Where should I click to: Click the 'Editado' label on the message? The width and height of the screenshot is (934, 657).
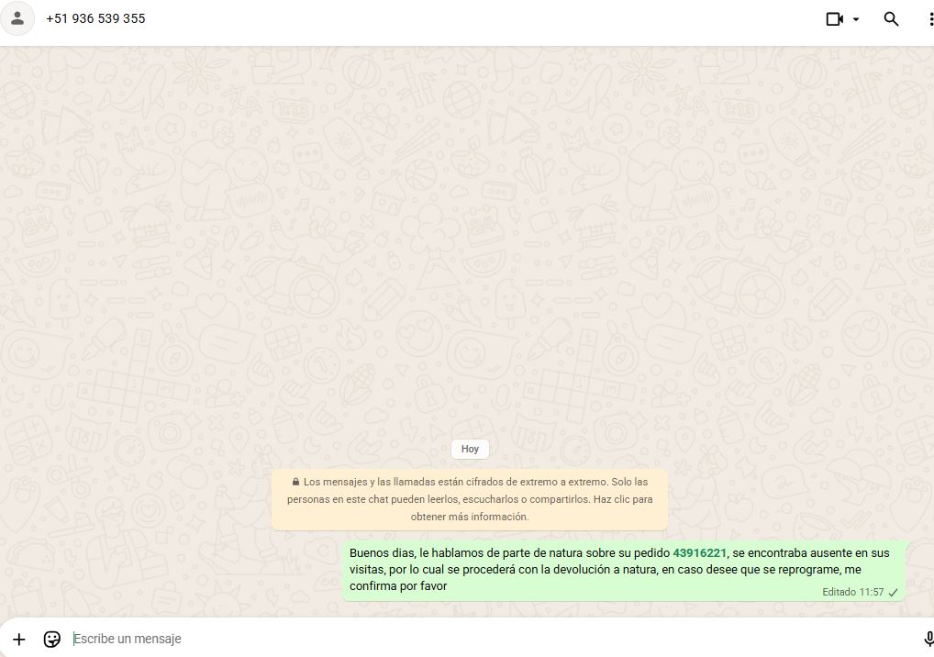[838, 593]
